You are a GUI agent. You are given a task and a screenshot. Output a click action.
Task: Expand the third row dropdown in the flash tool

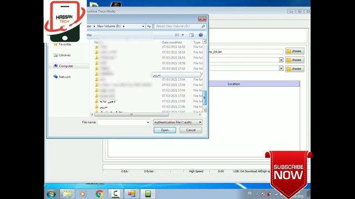click(281, 68)
